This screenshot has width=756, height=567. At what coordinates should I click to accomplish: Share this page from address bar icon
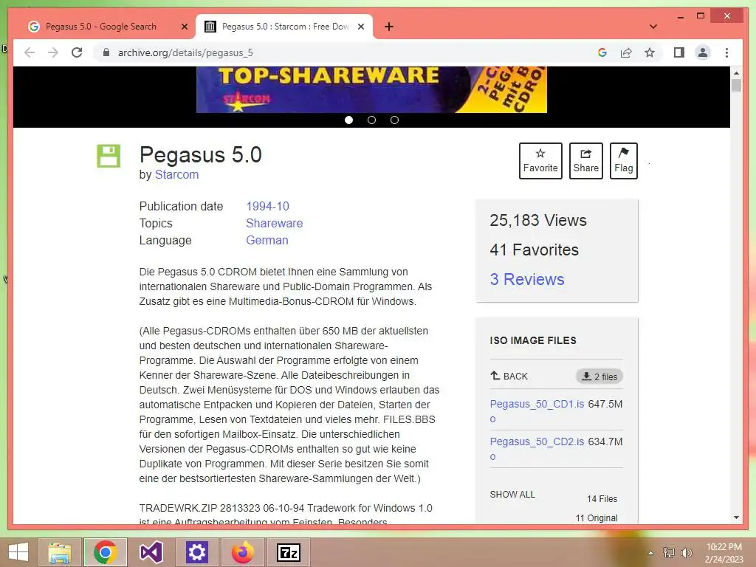point(626,52)
